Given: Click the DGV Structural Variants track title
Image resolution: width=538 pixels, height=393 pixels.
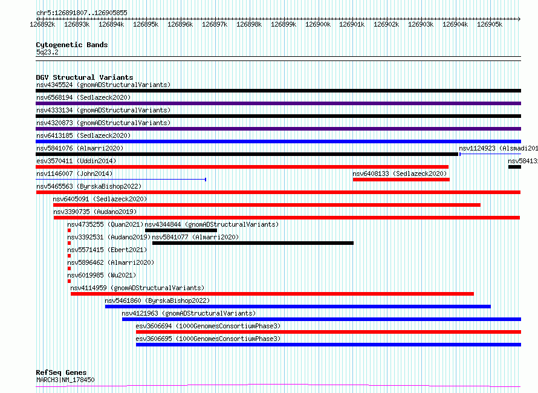Looking at the screenshot, I should click(x=85, y=77).
